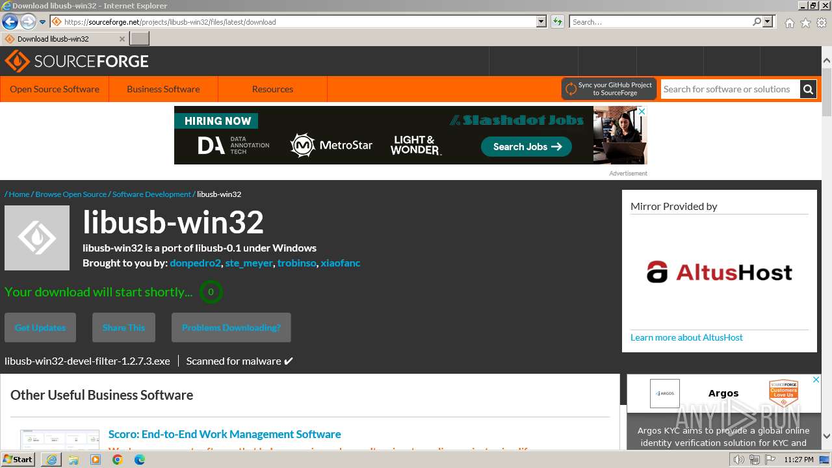The width and height of the screenshot is (832, 468).
Task: Click the Internet Explorer search box
Action: (660, 21)
